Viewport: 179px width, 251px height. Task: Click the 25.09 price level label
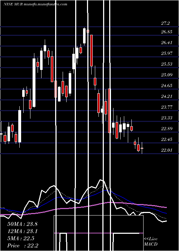[167, 75]
